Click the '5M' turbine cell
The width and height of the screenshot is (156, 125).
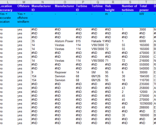pos(98,72)
